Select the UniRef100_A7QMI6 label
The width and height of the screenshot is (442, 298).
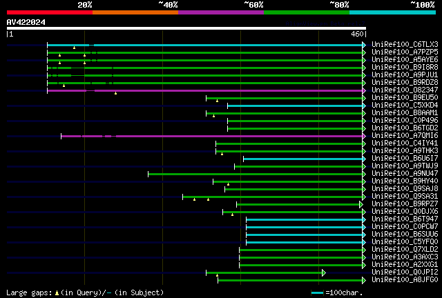click(x=405, y=136)
